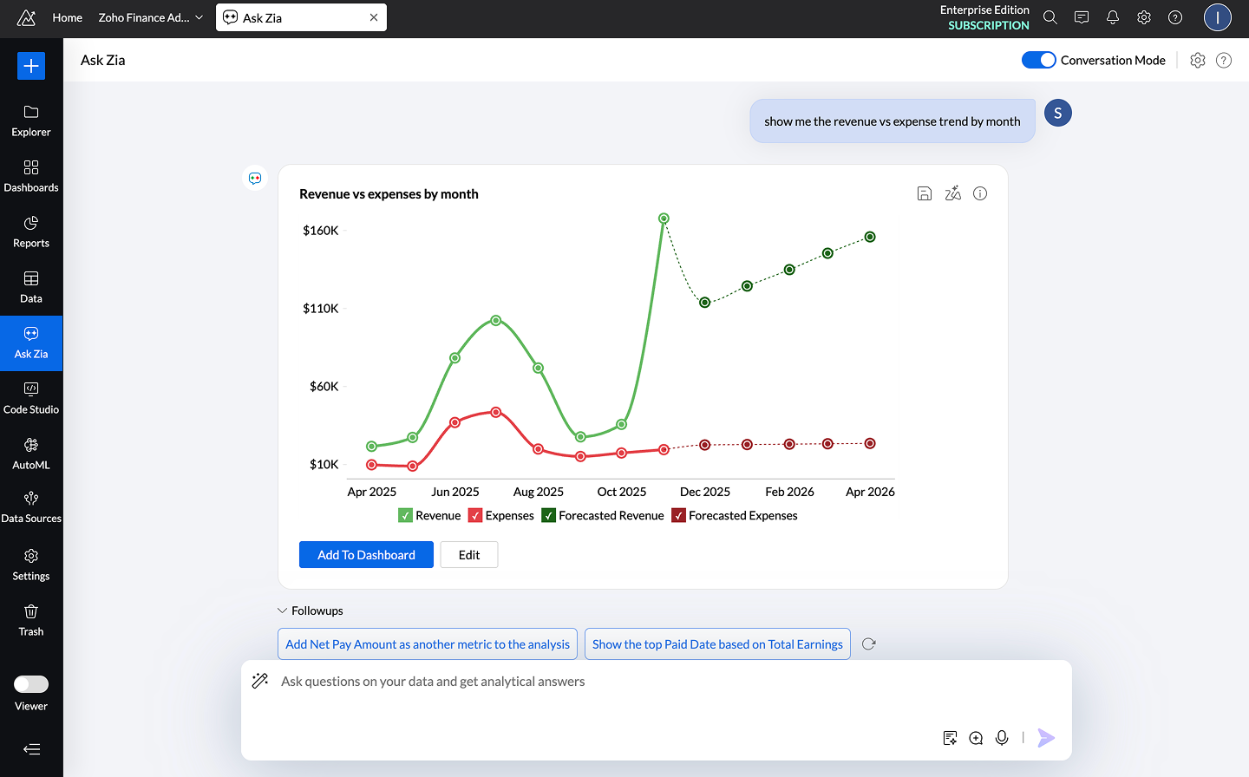The width and height of the screenshot is (1249, 777).
Task: Open the Trash from the sidebar
Action: click(31, 619)
